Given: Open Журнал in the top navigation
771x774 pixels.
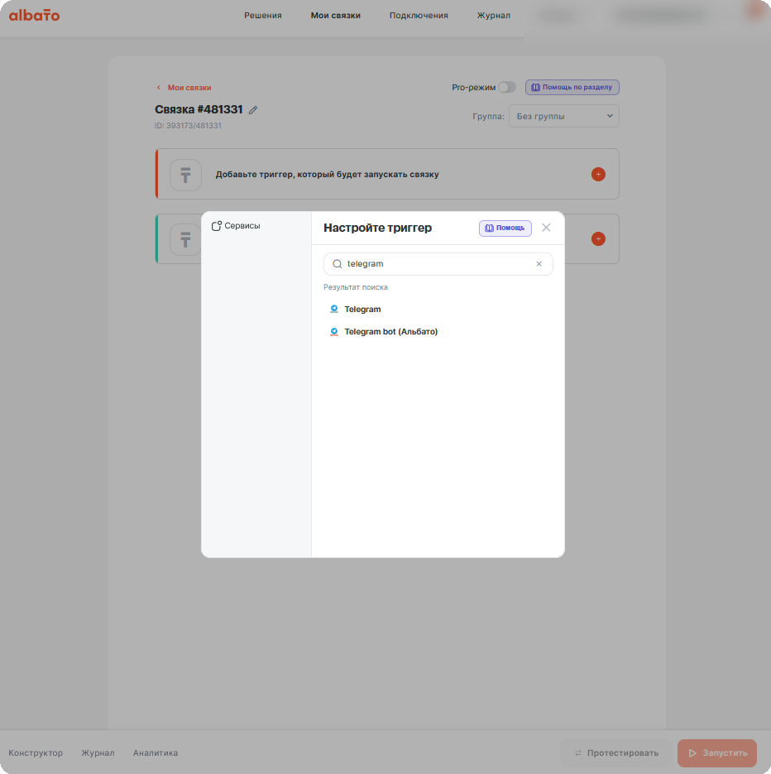Looking at the screenshot, I should click(x=493, y=15).
